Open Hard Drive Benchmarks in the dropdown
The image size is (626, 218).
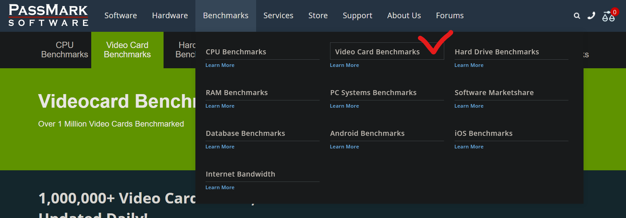[497, 52]
